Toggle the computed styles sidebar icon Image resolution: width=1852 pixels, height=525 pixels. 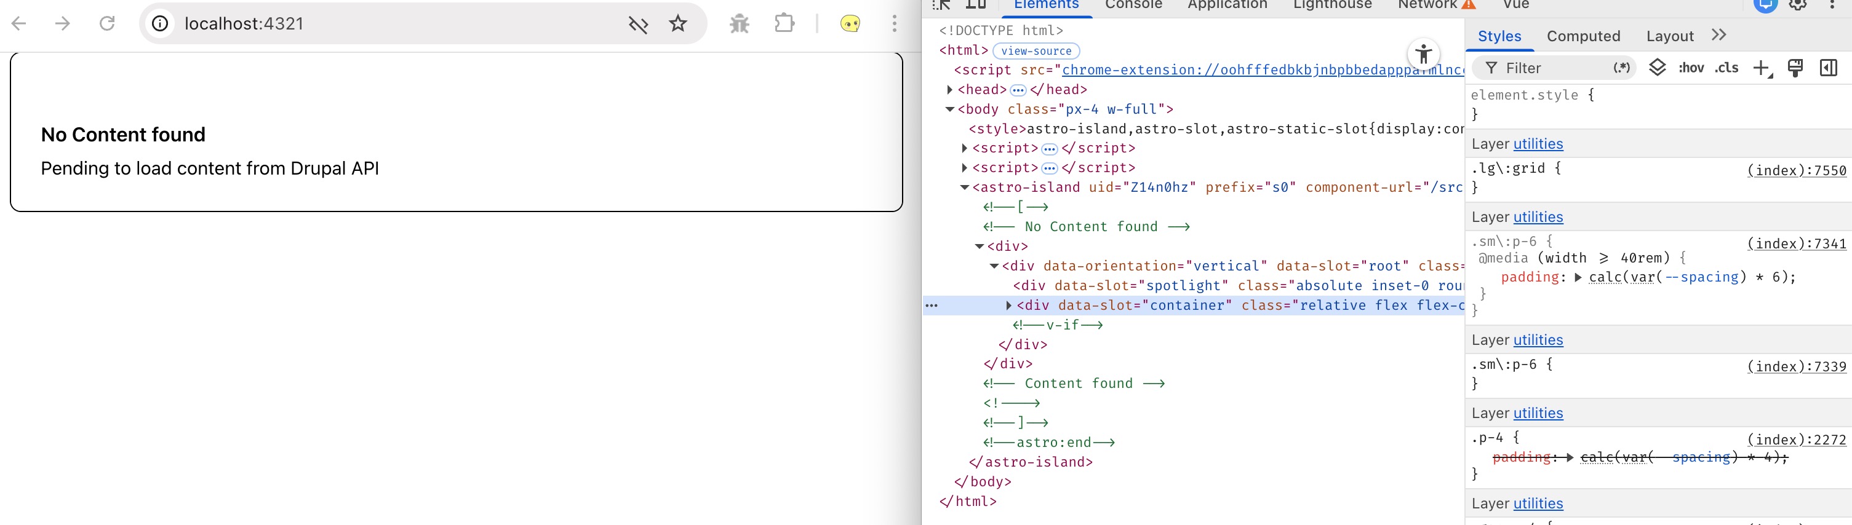tap(1828, 68)
